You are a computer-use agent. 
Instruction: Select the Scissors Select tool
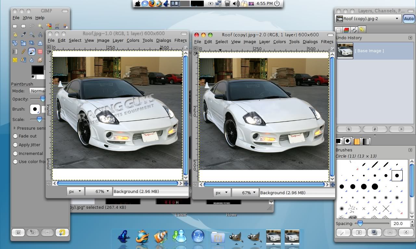57,26
